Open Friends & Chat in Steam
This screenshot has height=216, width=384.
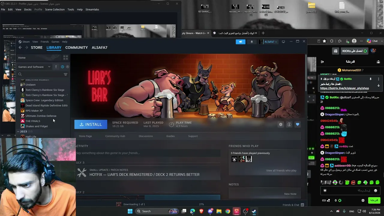pyautogui.click(x=293, y=205)
